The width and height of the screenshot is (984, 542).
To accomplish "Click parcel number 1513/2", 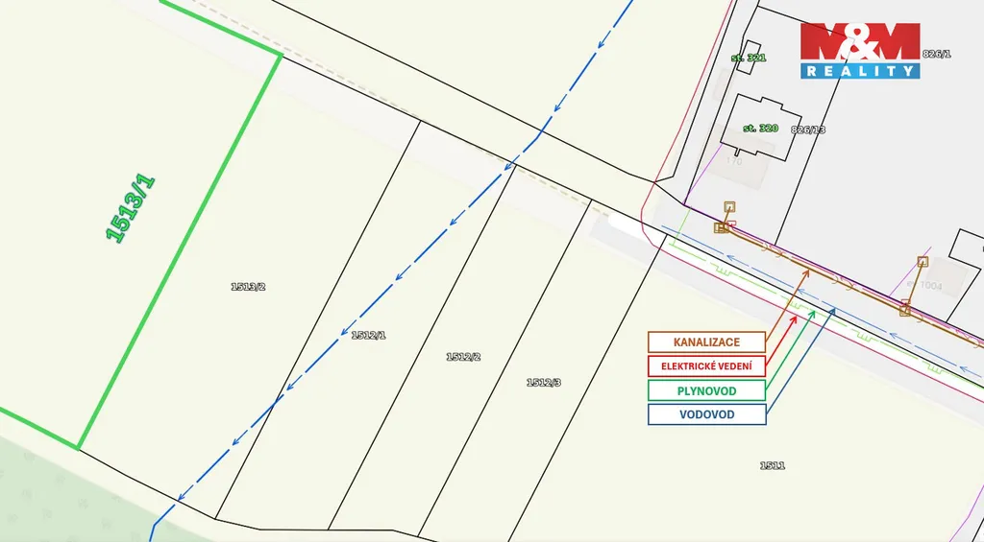I will pos(247,286).
